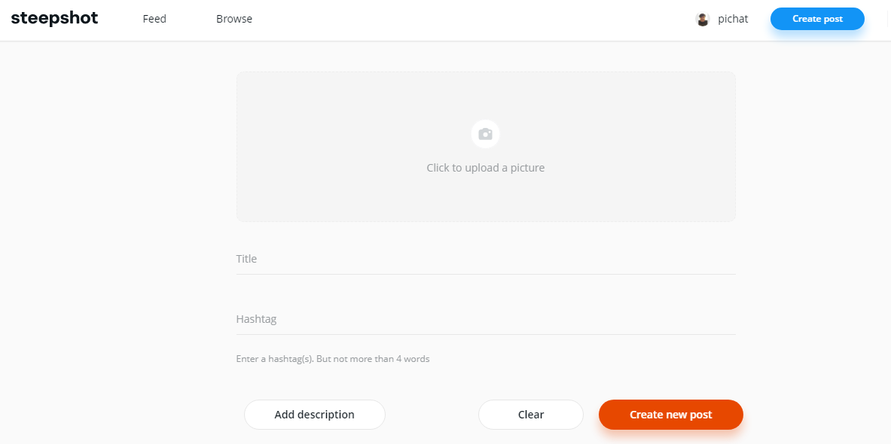Open the Browse page

point(234,20)
